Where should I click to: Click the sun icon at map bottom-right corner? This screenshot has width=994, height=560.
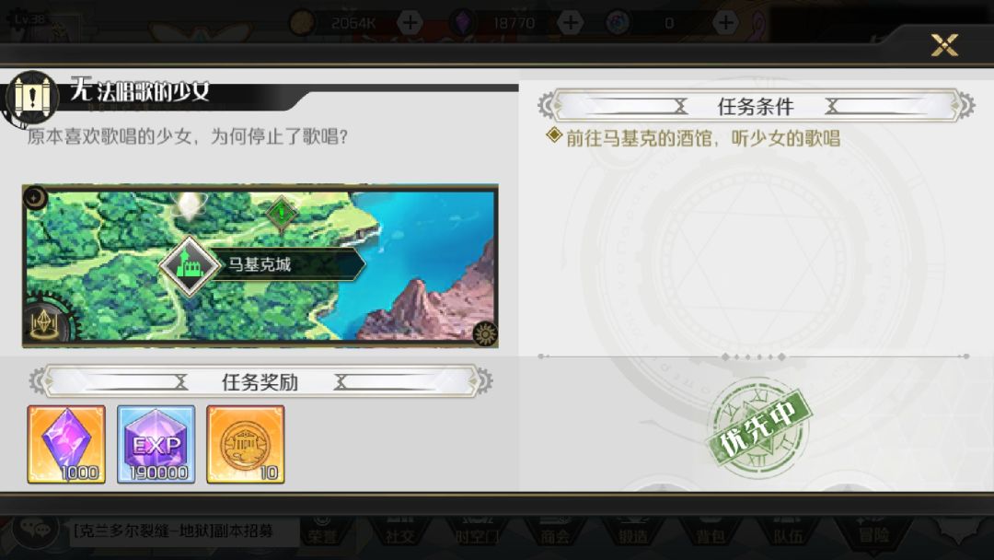(x=486, y=333)
